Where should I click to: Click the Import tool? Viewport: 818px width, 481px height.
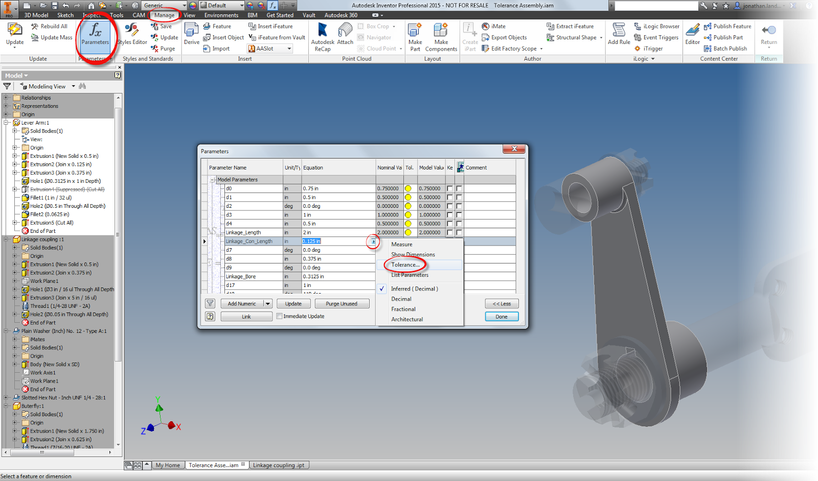216,49
